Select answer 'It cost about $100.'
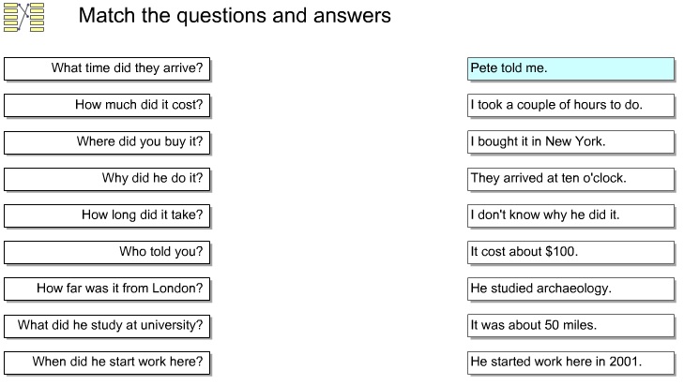 [x=570, y=252]
